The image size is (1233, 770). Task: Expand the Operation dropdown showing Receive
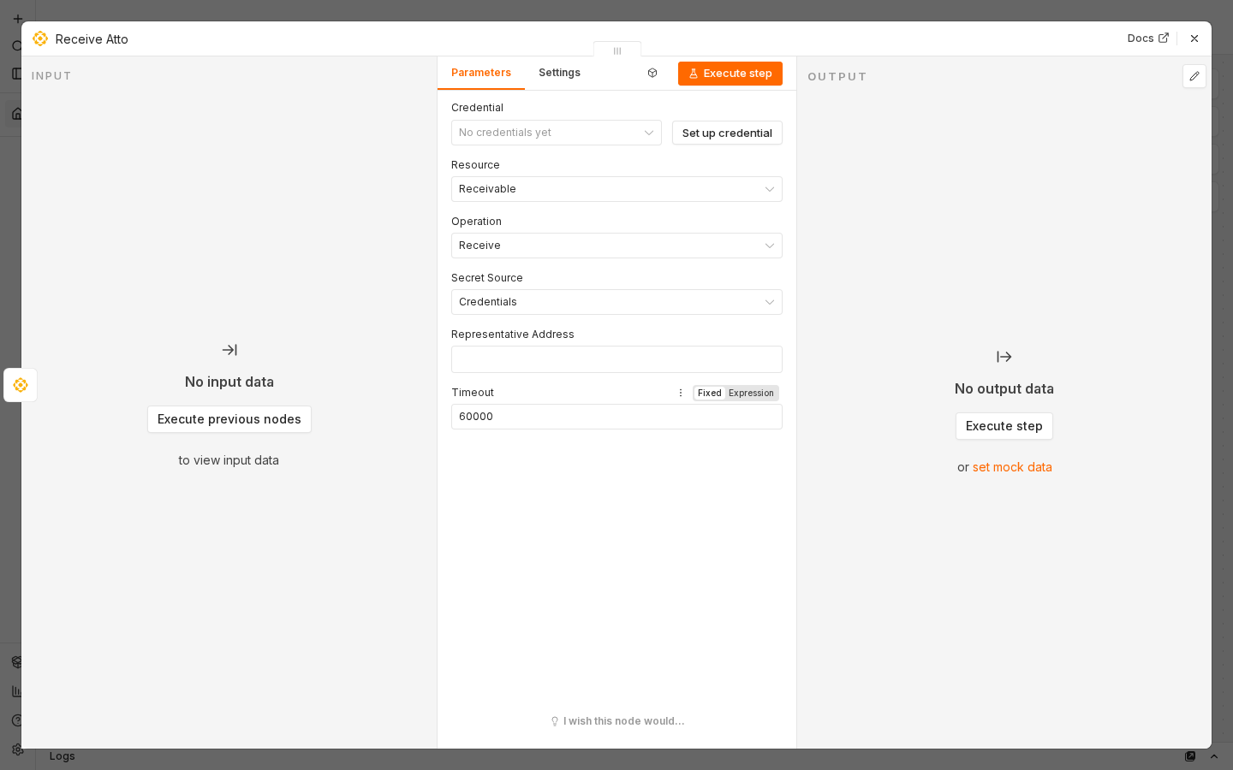pos(616,246)
